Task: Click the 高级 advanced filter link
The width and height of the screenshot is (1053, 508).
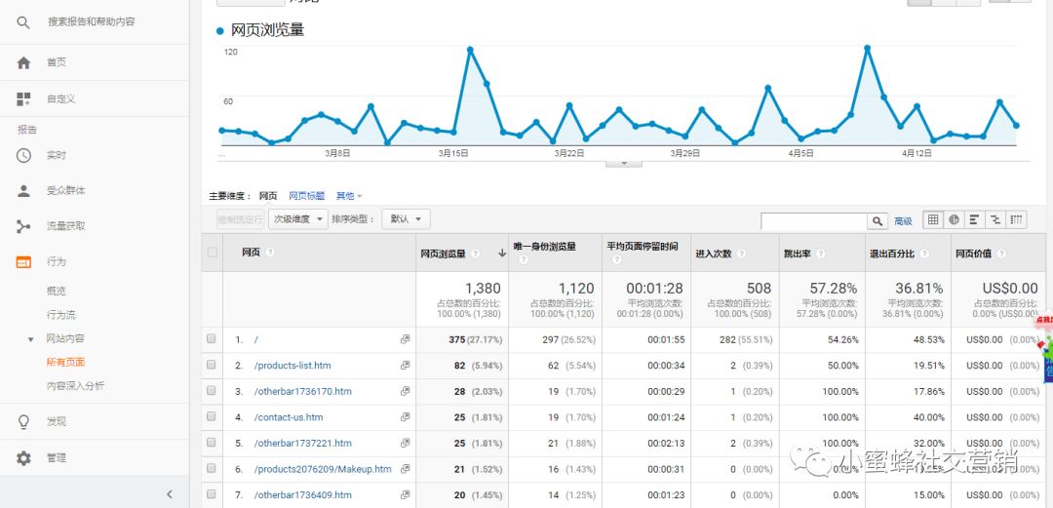Action: [903, 221]
